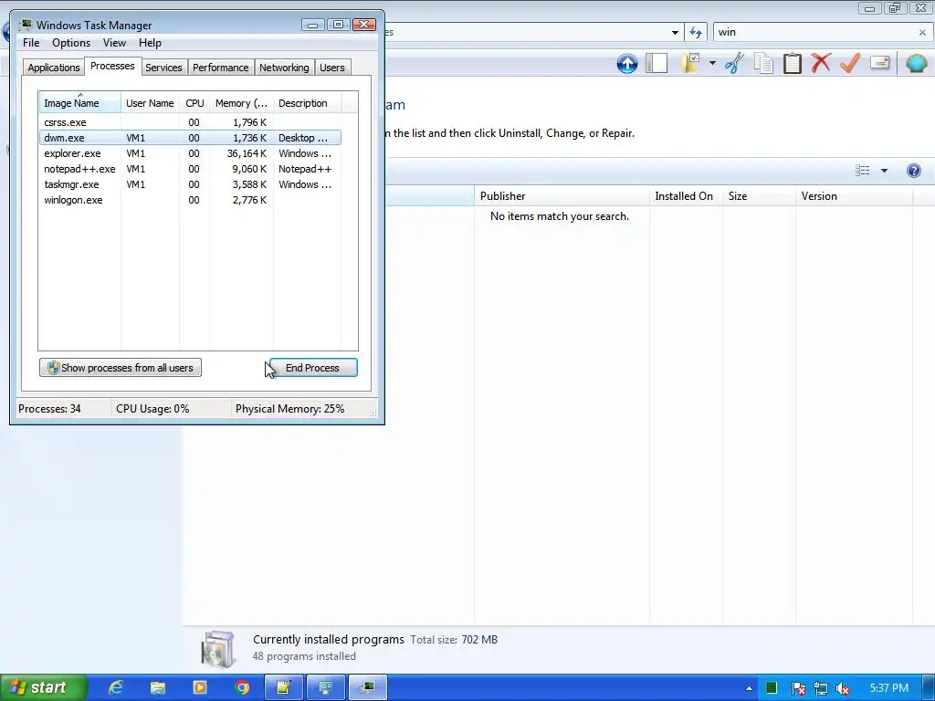Click the E-mail envelope toolbar icon
The height and width of the screenshot is (701, 935).
[879, 63]
